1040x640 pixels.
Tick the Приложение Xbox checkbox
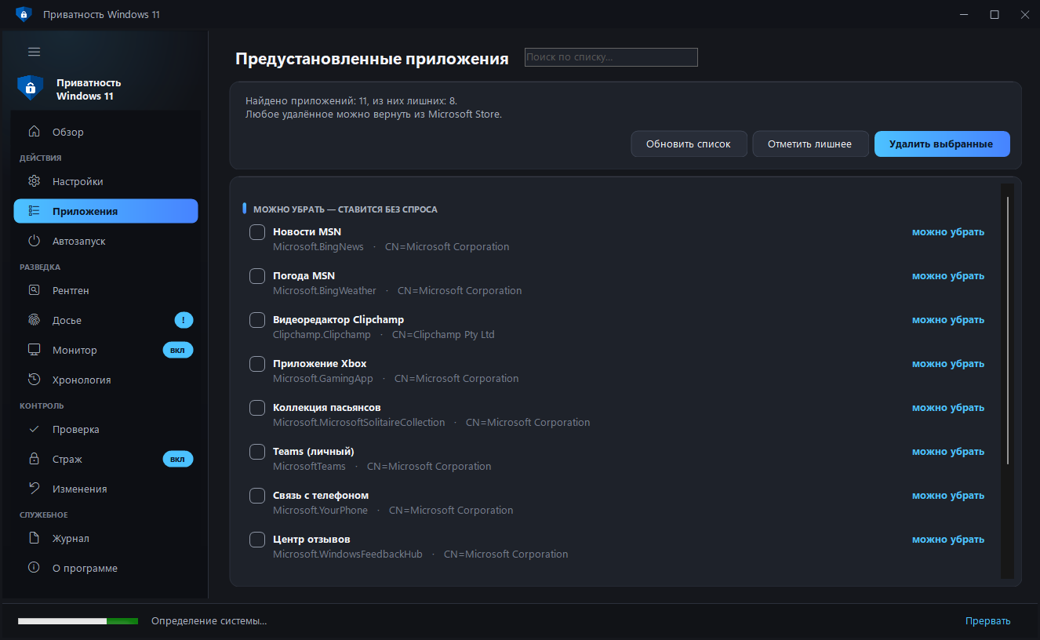click(x=257, y=364)
